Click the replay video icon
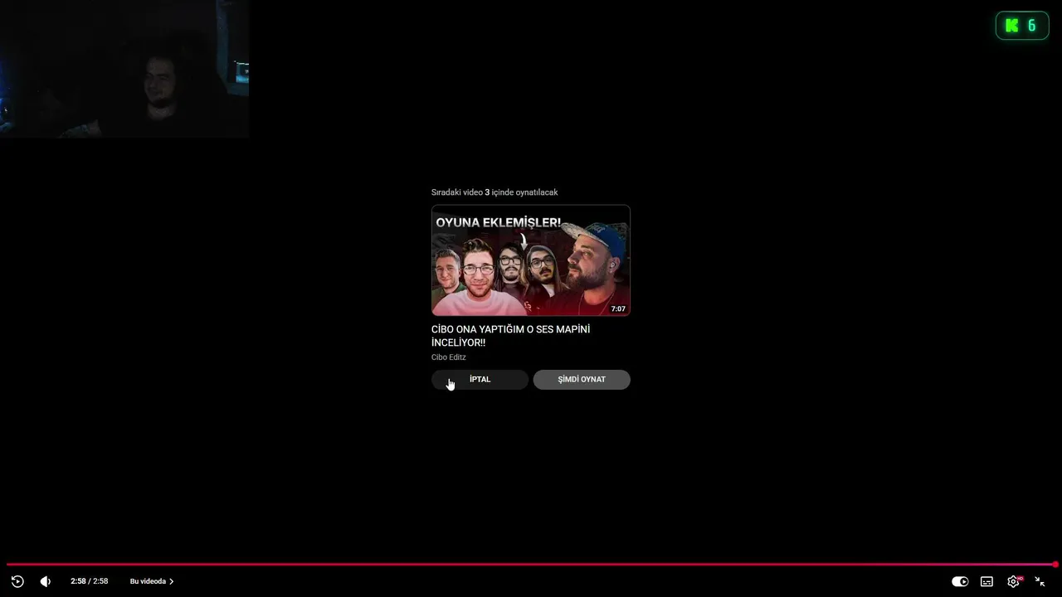The image size is (1062, 597). 17,581
